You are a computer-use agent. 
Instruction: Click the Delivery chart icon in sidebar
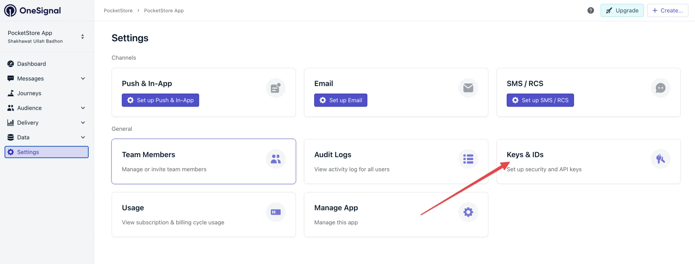[11, 123]
